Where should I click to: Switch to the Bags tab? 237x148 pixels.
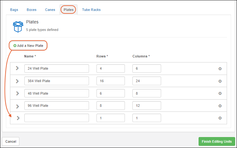pos(14,10)
